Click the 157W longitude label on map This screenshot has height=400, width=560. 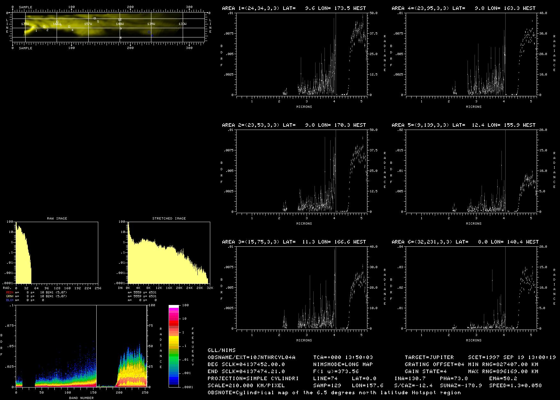pyautogui.click(x=88, y=24)
